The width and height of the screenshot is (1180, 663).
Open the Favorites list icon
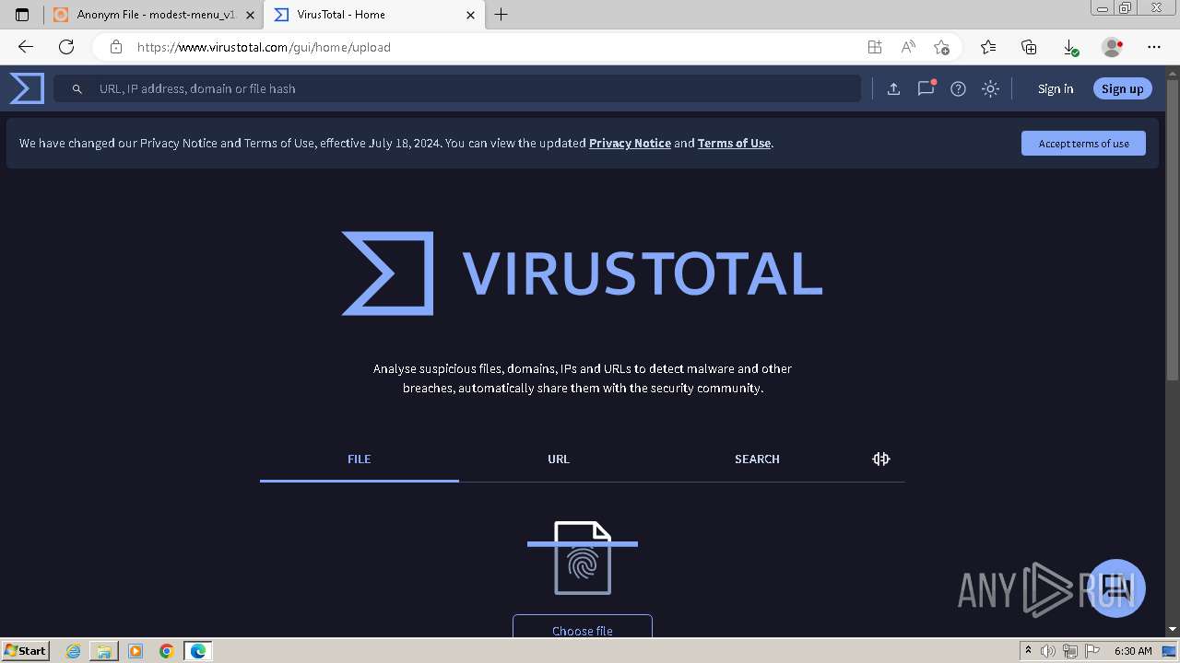(x=988, y=47)
